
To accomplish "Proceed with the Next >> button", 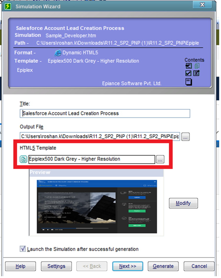I will pos(128,266).
